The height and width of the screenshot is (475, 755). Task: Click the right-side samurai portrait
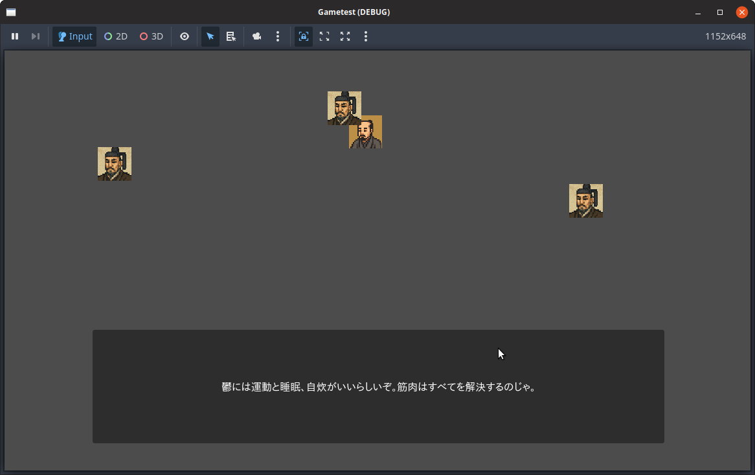(585, 200)
